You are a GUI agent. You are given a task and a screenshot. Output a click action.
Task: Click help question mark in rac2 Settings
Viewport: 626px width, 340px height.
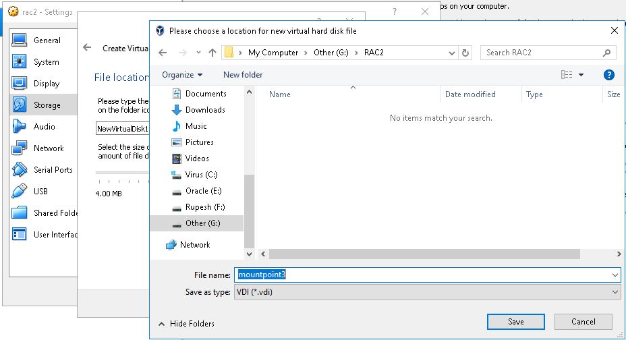pos(395,11)
